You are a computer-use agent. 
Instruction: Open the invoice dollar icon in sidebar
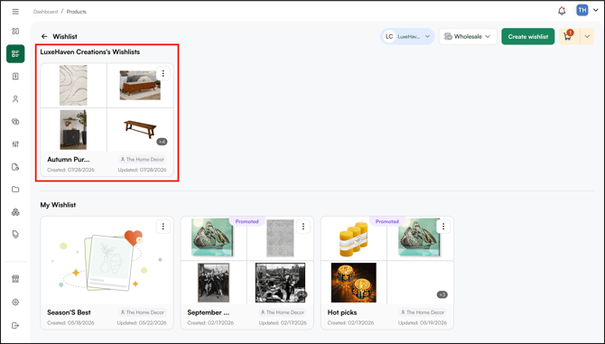15,77
